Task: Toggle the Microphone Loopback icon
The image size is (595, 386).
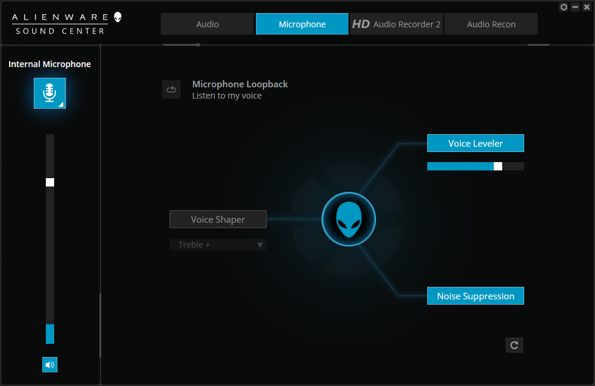Action: [x=171, y=90]
